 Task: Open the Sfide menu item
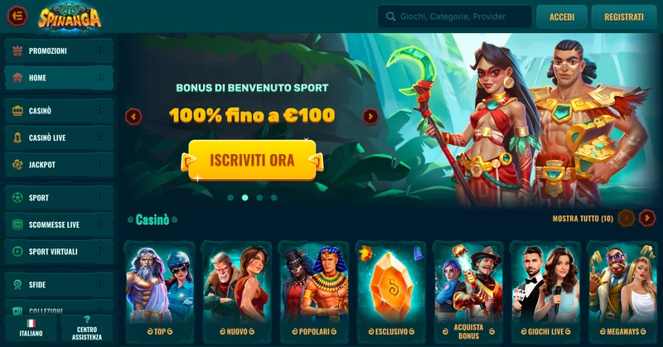(x=59, y=284)
